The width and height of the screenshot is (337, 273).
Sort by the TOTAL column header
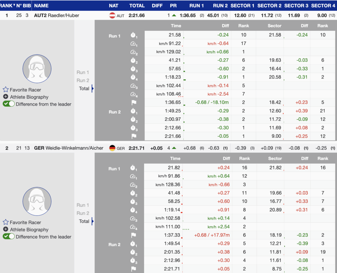137,6
